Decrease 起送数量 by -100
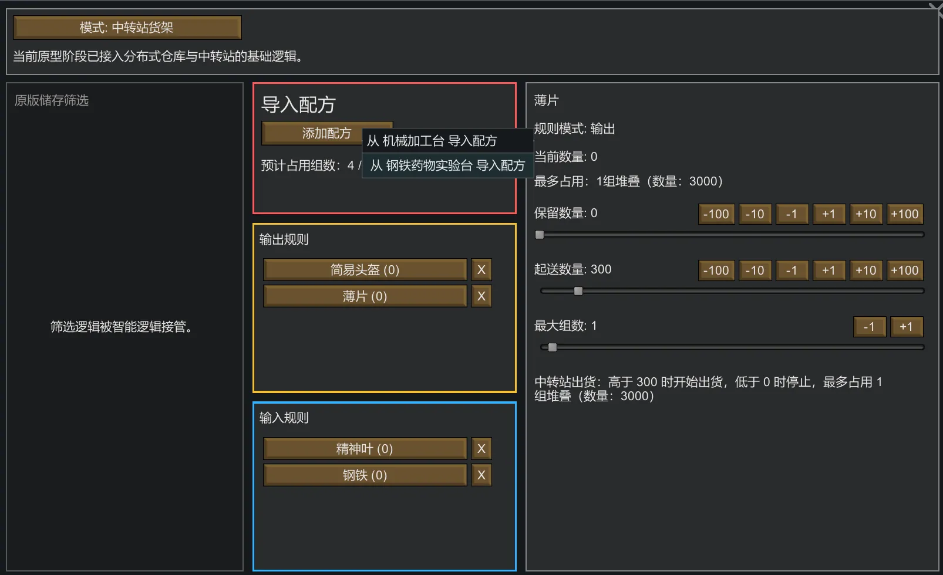Screen dimensions: 943x575 pyautogui.click(x=716, y=270)
